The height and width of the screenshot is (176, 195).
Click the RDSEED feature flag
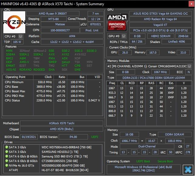pyautogui.click(x=39, y=70)
